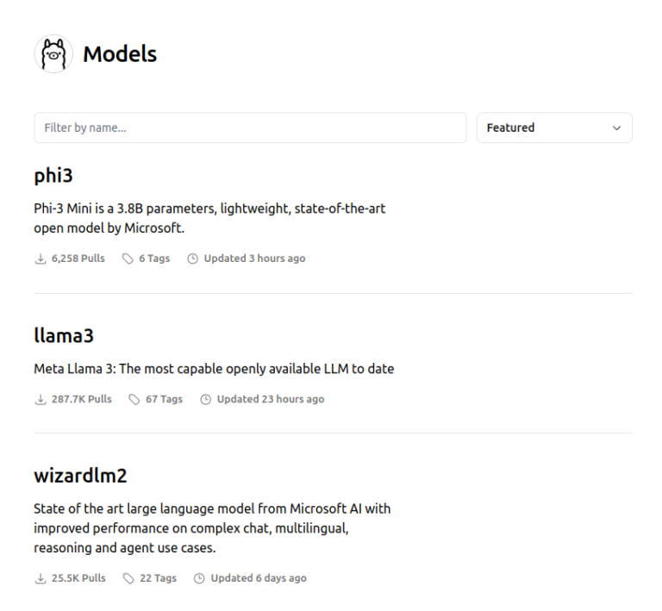Click the wizardlm2 State of the art description
The height and width of the screenshot is (611, 662).
click(x=212, y=528)
